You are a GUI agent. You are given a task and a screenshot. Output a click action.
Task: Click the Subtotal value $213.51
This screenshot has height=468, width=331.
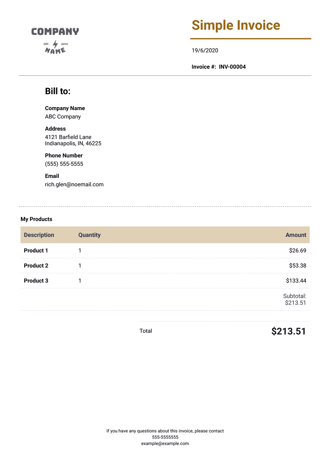295,303
